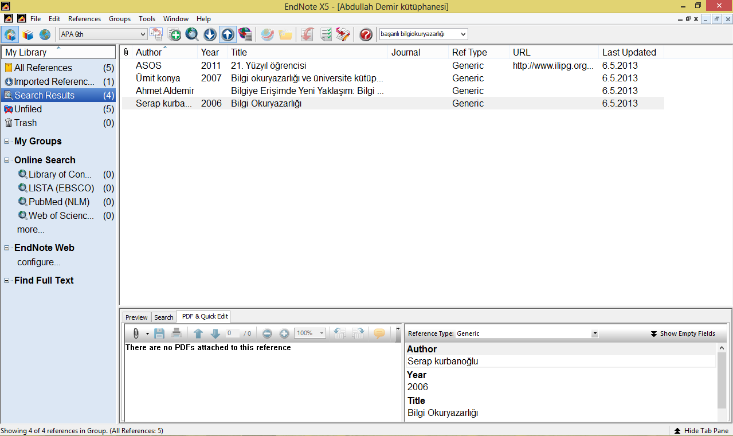Screen dimensions: 733x436
Task: Open the PDF zoom 100% dropdown
Action: (310, 333)
